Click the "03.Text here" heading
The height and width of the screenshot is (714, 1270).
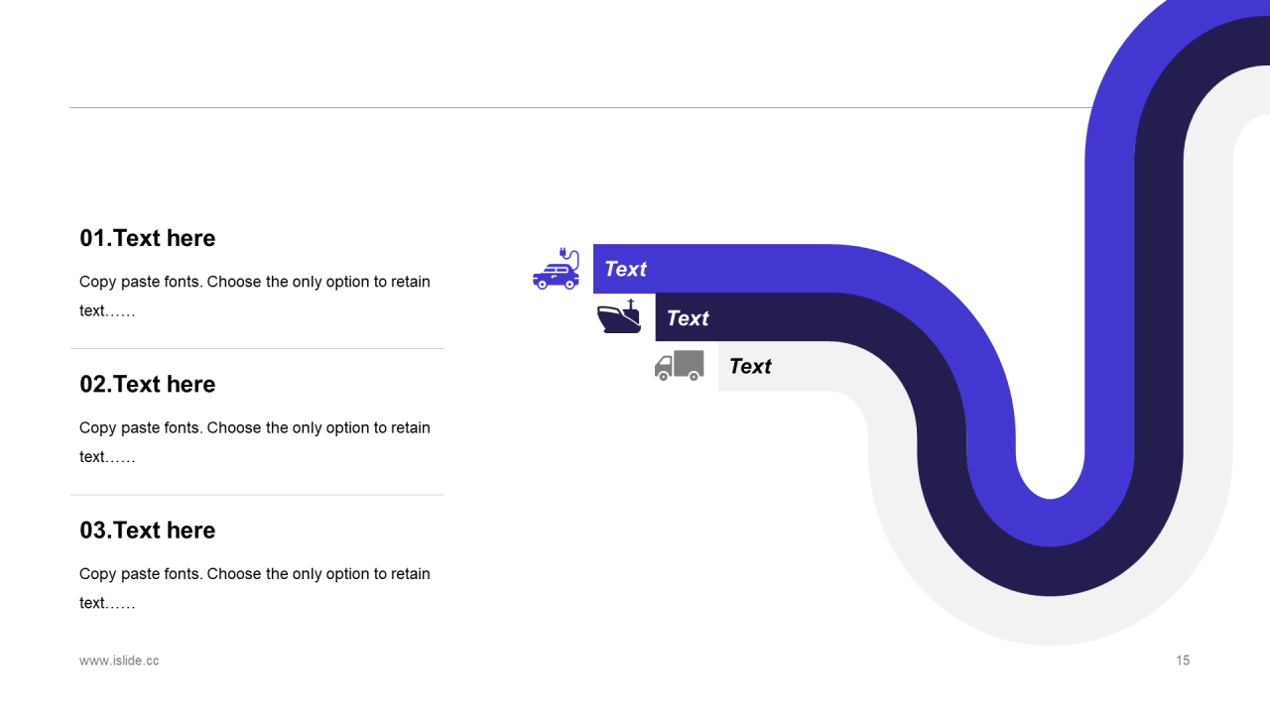[x=148, y=530]
